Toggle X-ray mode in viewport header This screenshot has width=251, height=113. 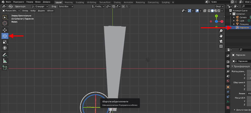coord(205,11)
